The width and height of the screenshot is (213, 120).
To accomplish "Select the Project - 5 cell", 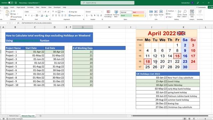I will click(15, 67).
